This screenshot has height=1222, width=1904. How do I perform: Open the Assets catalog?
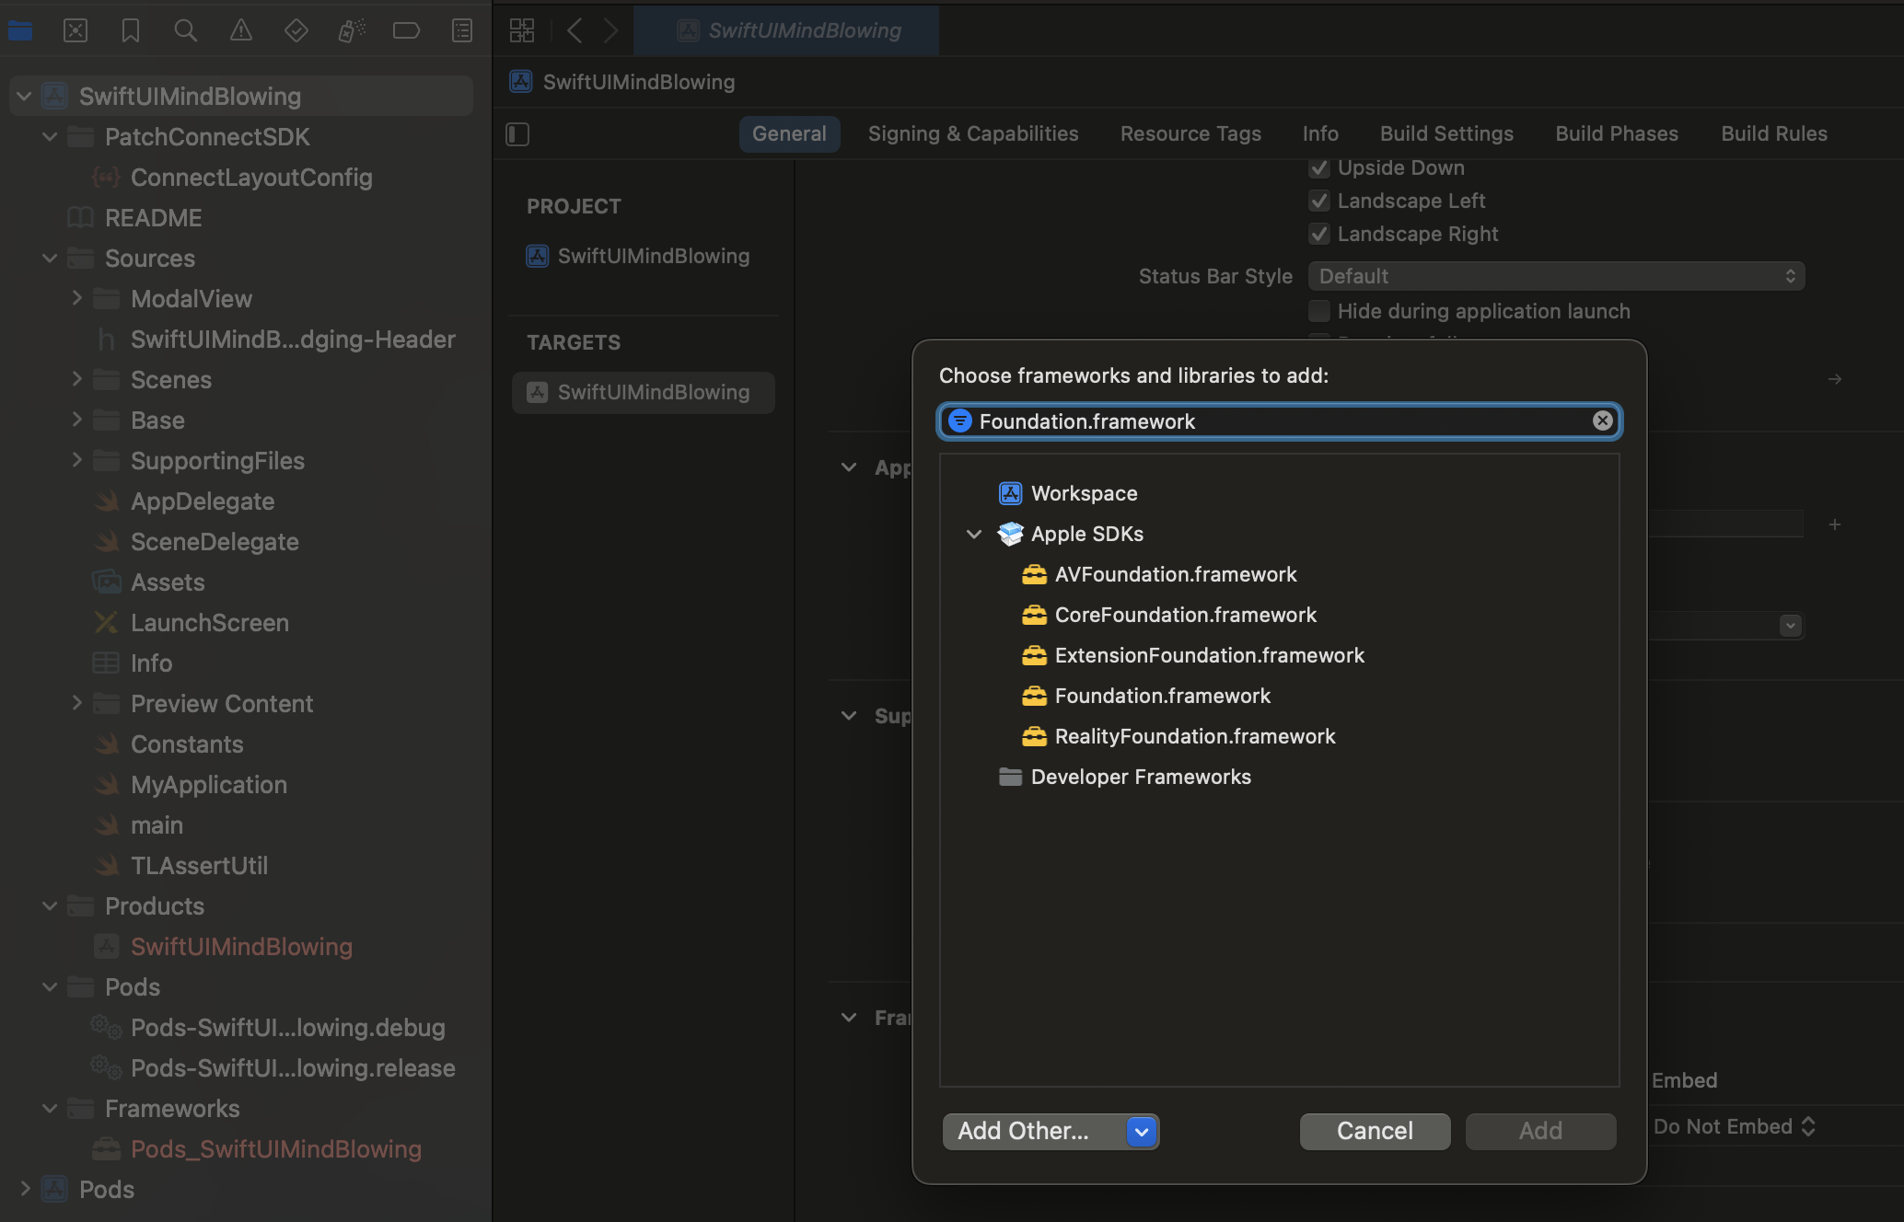(x=168, y=582)
